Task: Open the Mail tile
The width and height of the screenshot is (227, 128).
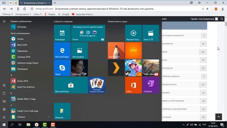Action: click(x=88, y=33)
